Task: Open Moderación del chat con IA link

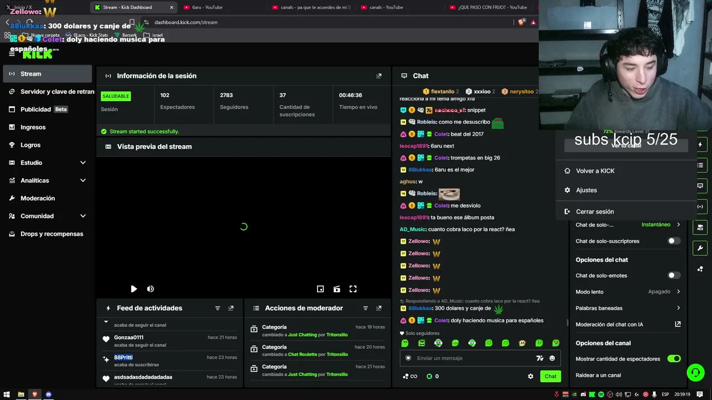Action: [628, 324]
